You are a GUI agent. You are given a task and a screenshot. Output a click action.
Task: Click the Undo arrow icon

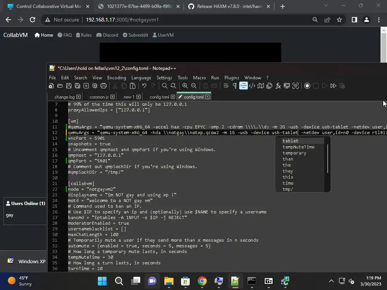pyautogui.click(x=144, y=86)
